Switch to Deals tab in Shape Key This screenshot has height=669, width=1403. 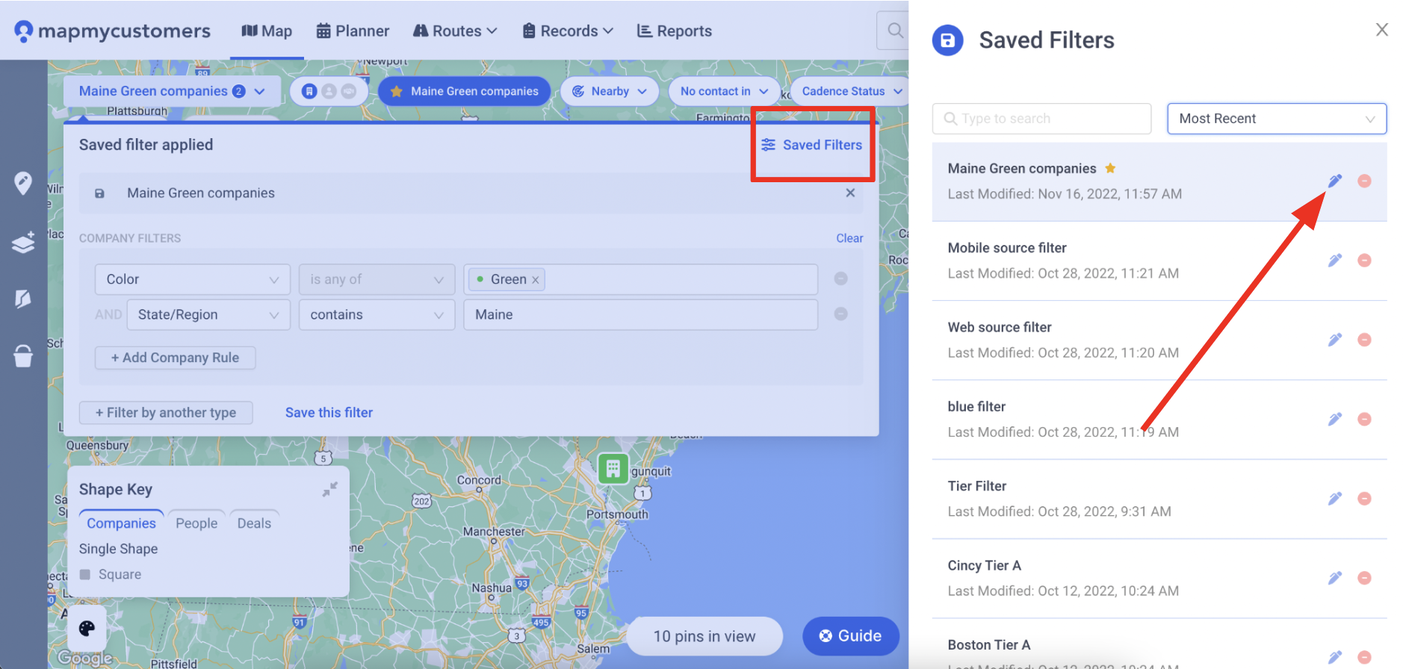point(254,523)
